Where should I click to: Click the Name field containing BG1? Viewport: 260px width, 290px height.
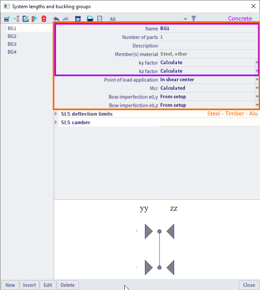(x=208, y=29)
